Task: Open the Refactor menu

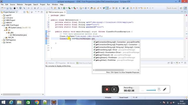Action: [20, 4]
